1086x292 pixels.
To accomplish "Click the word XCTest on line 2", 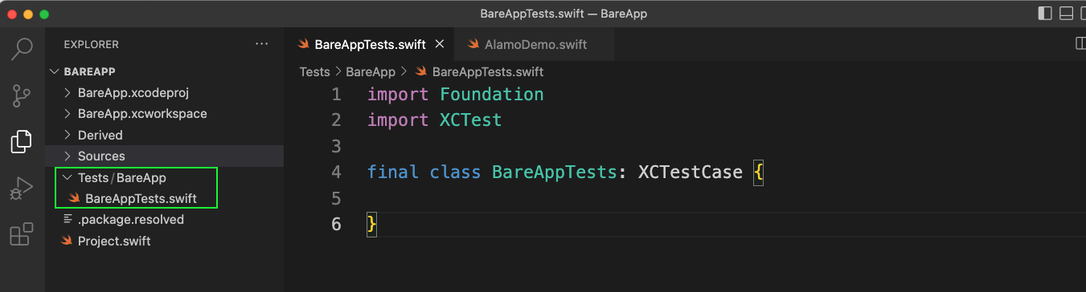I will coord(471,120).
